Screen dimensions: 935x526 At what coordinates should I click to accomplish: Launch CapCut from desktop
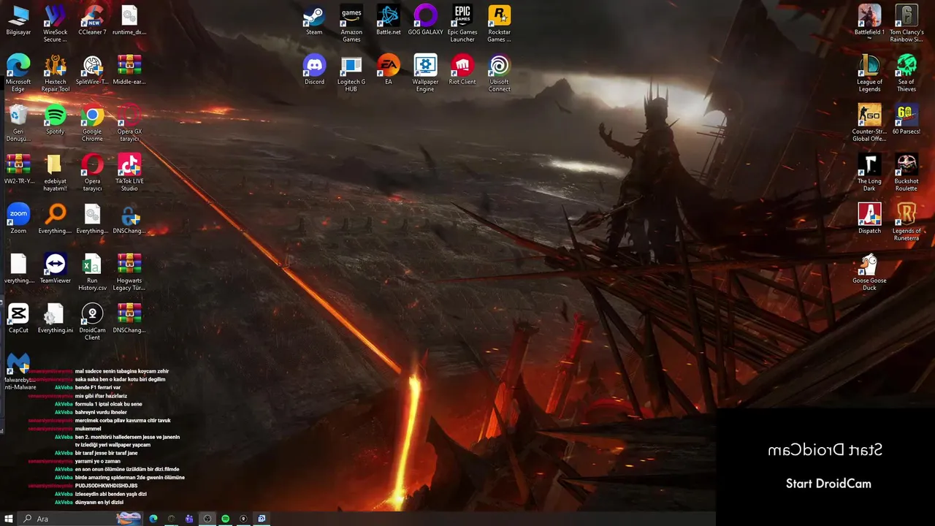click(x=18, y=319)
